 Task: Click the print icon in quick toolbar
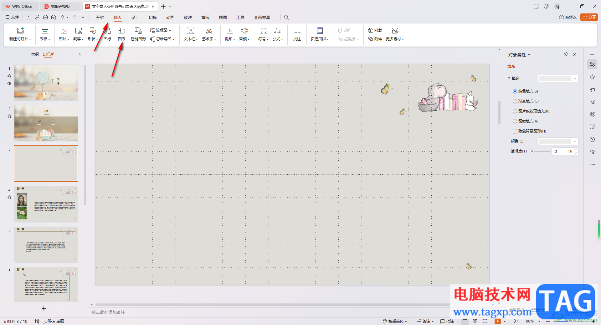coord(45,17)
